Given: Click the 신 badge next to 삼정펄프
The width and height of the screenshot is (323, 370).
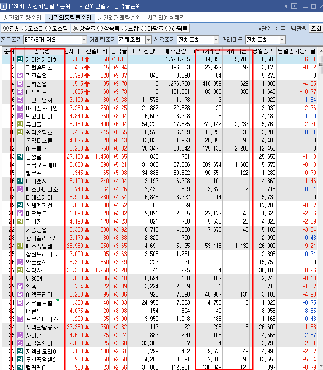Looking at the screenshot, I should coord(20,156).
